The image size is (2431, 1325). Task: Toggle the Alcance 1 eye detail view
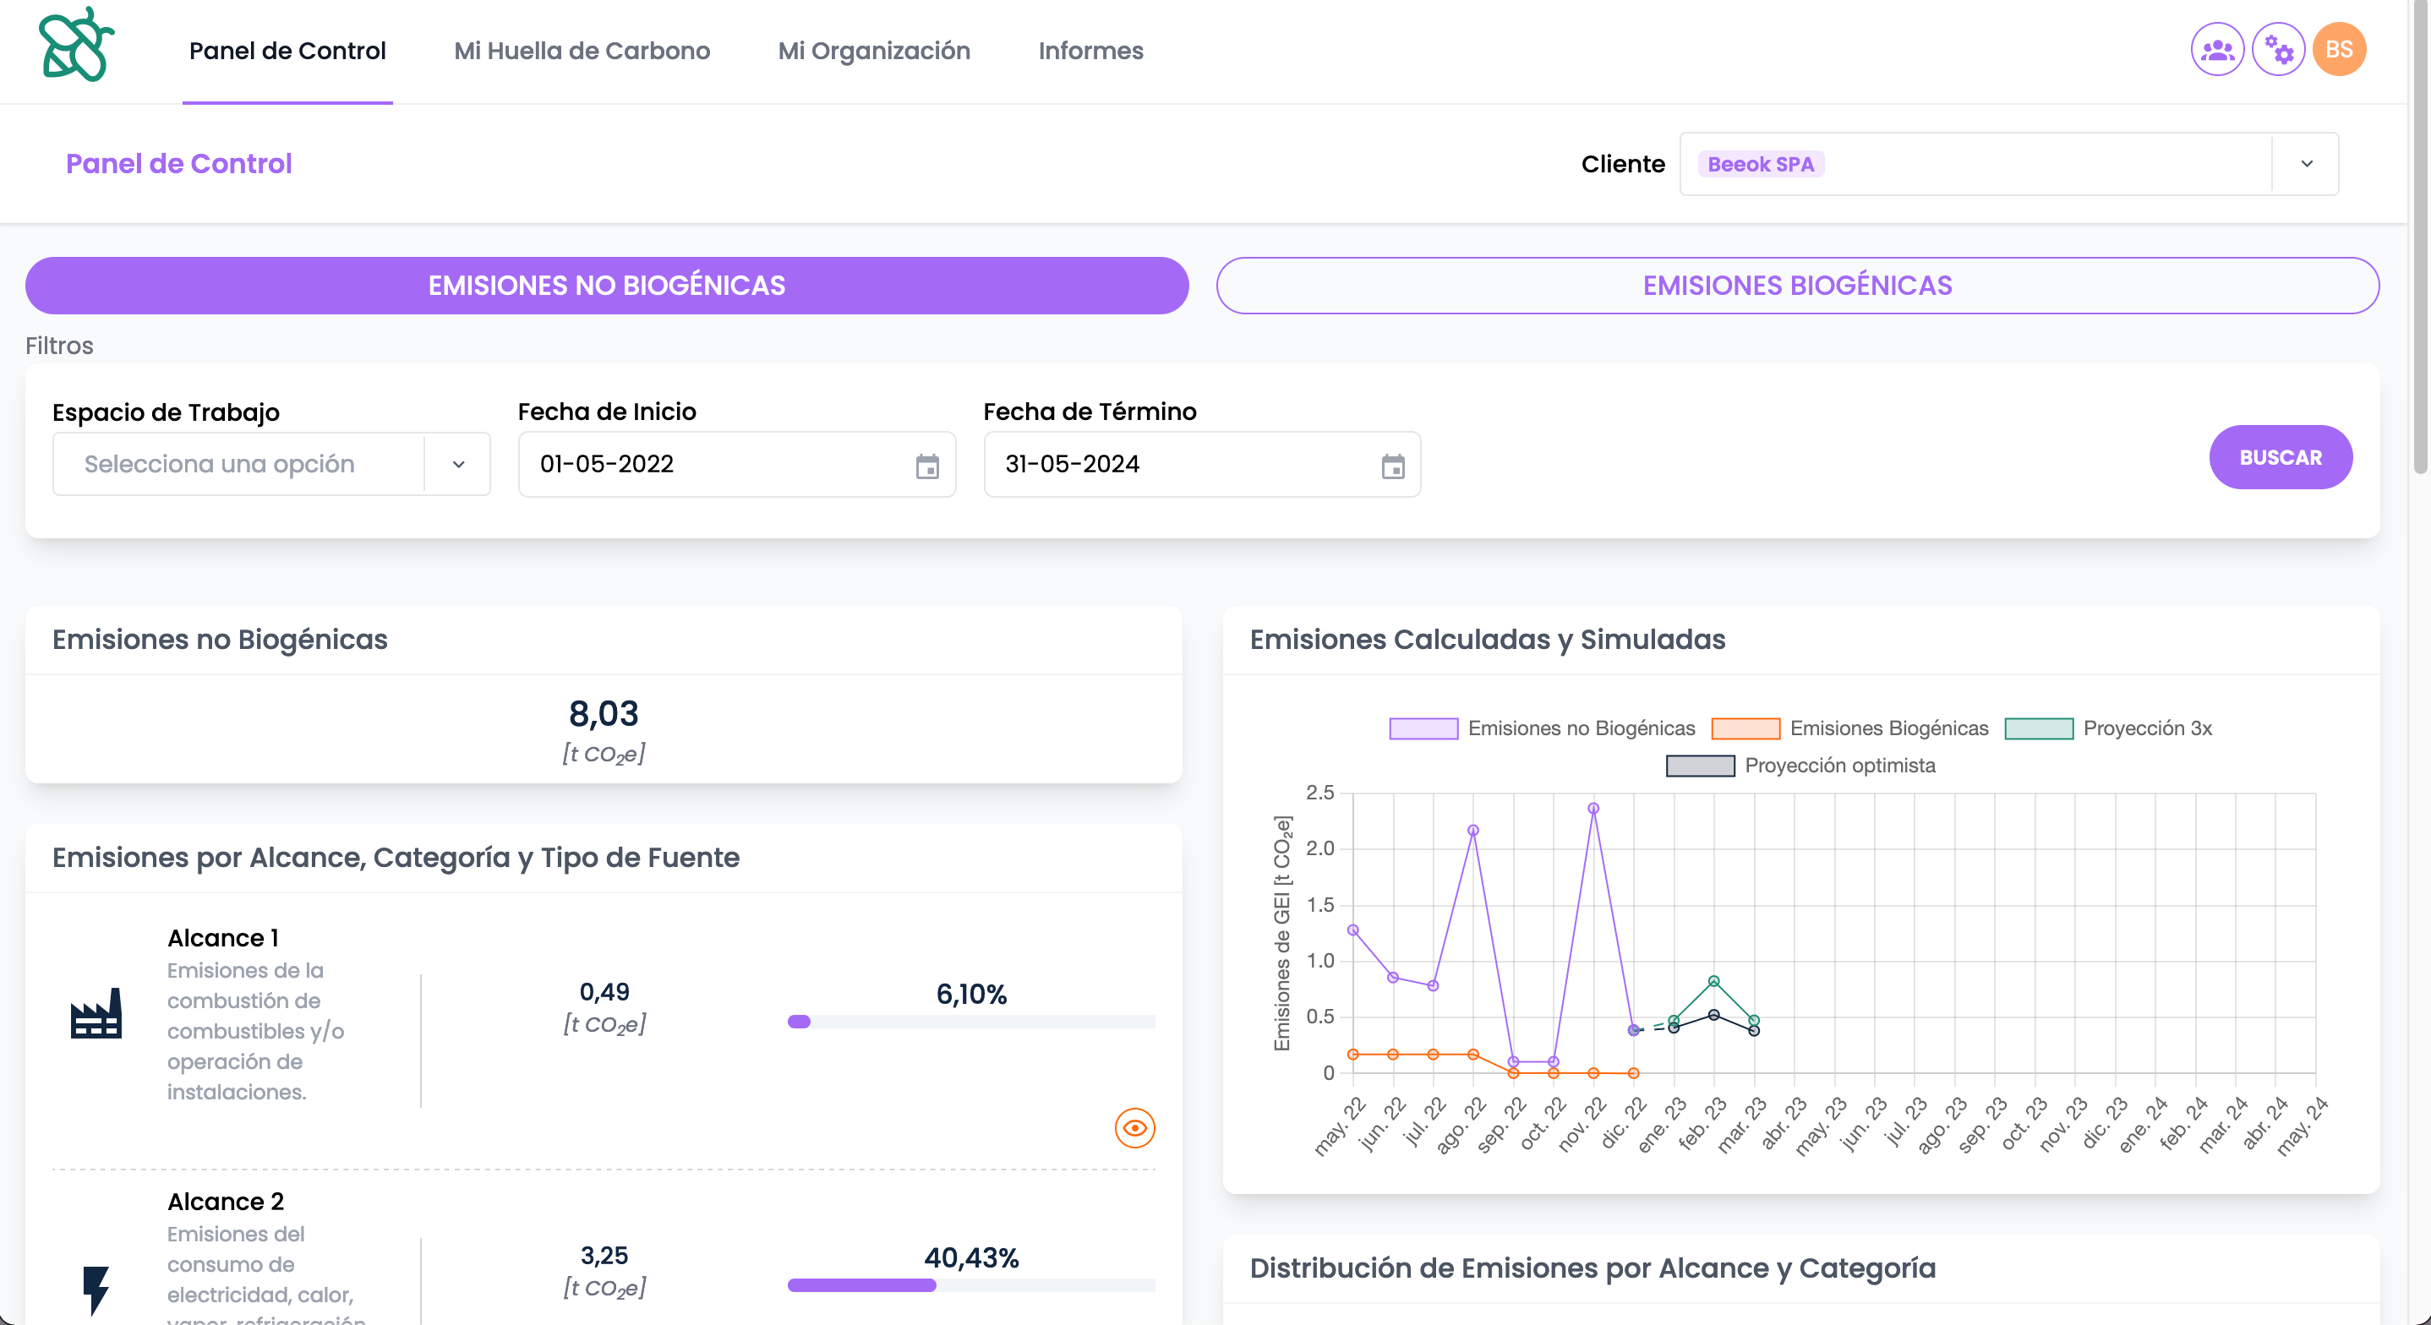click(1134, 1128)
